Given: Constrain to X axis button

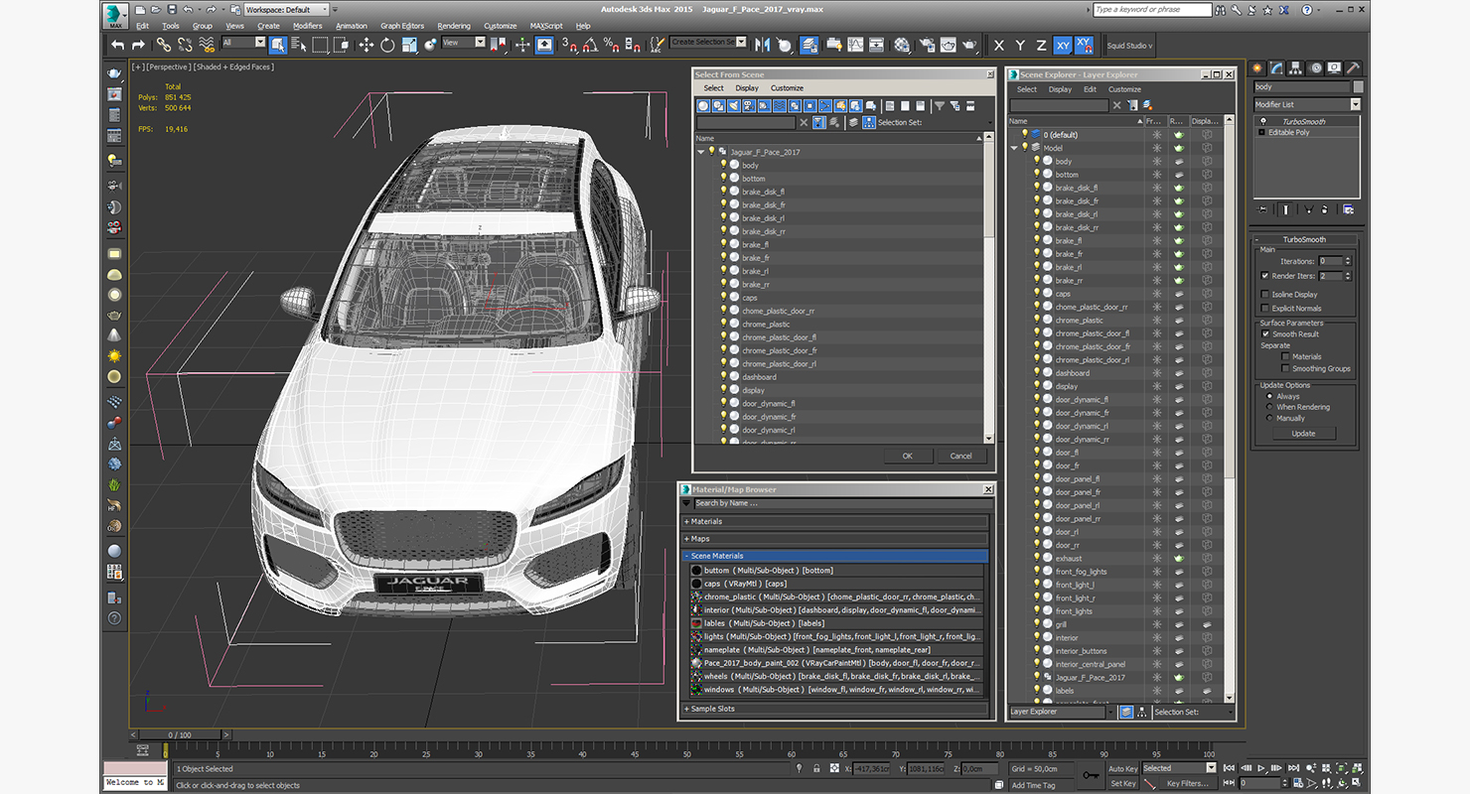Looking at the screenshot, I should (x=999, y=46).
